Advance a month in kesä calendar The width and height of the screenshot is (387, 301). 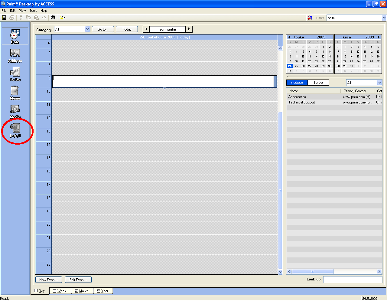(379, 37)
